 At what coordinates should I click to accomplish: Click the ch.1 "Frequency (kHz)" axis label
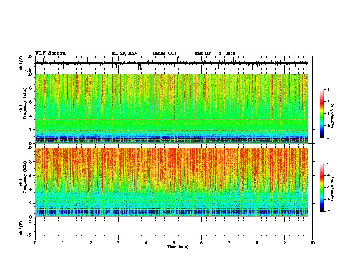(x=25, y=104)
